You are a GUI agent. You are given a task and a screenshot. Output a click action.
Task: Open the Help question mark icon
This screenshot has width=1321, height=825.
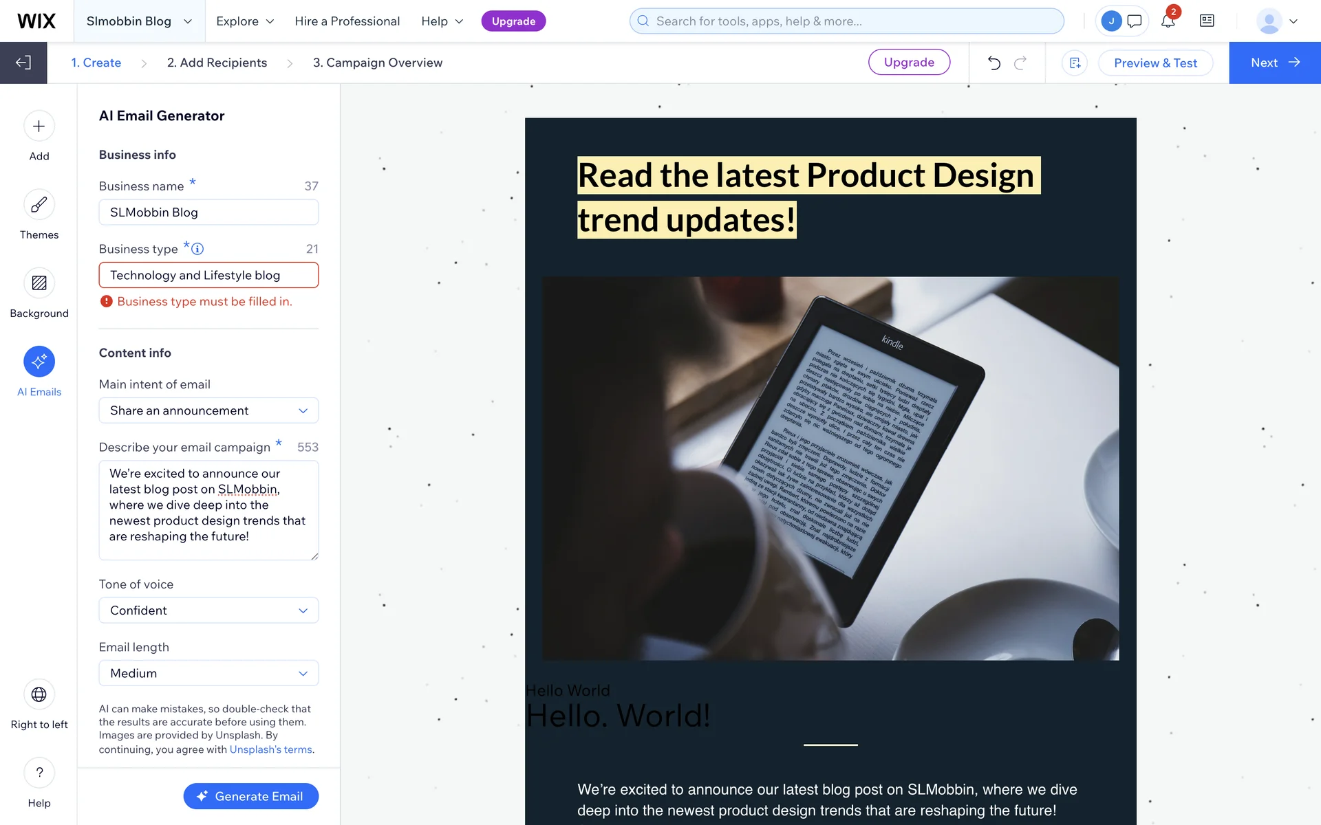click(39, 773)
